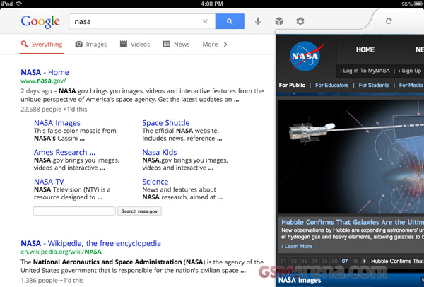Jump to slide 08 in NASA carousel
The width and height of the screenshot is (424, 287).
click(x=355, y=261)
